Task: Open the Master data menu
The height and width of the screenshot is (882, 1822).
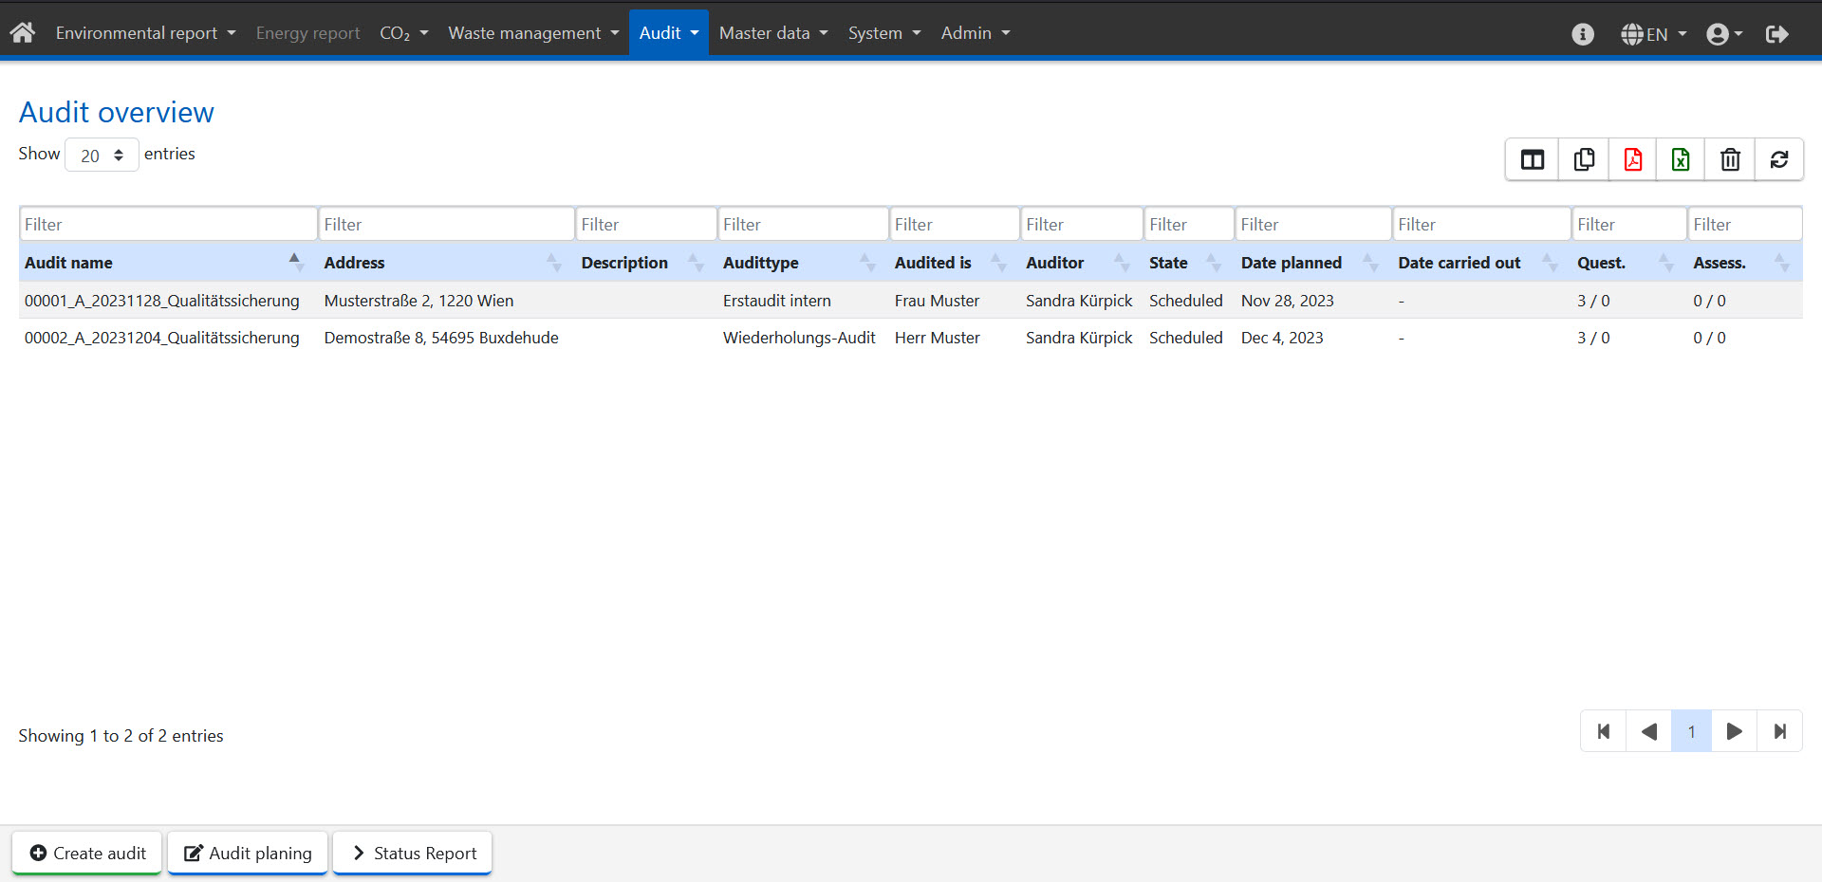Action: pos(772,33)
